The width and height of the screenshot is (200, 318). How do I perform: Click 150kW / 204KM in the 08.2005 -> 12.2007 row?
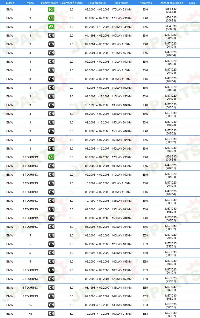121,149
